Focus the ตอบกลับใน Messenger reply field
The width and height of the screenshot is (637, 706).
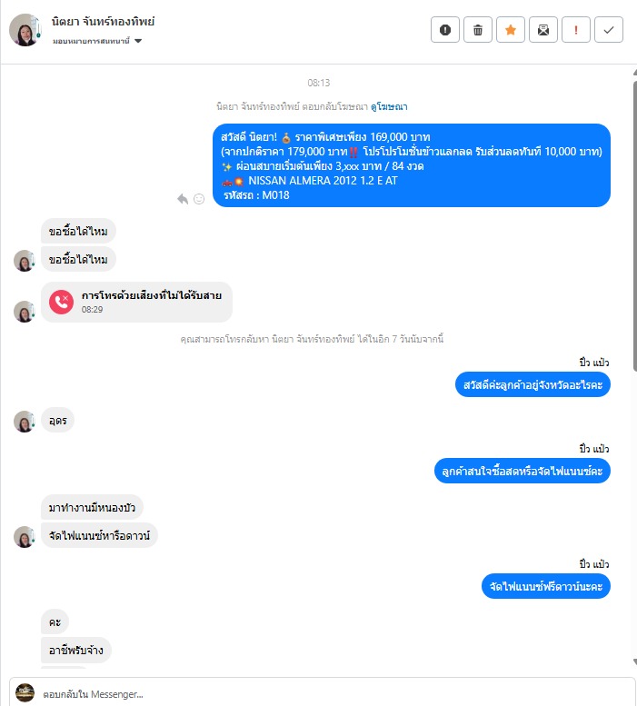pyautogui.click(x=322, y=694)
